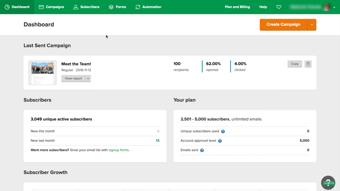Click the heart icon in top navigation
The width and height of the screenshot is (340, 191).
click(x=279, y=7)
